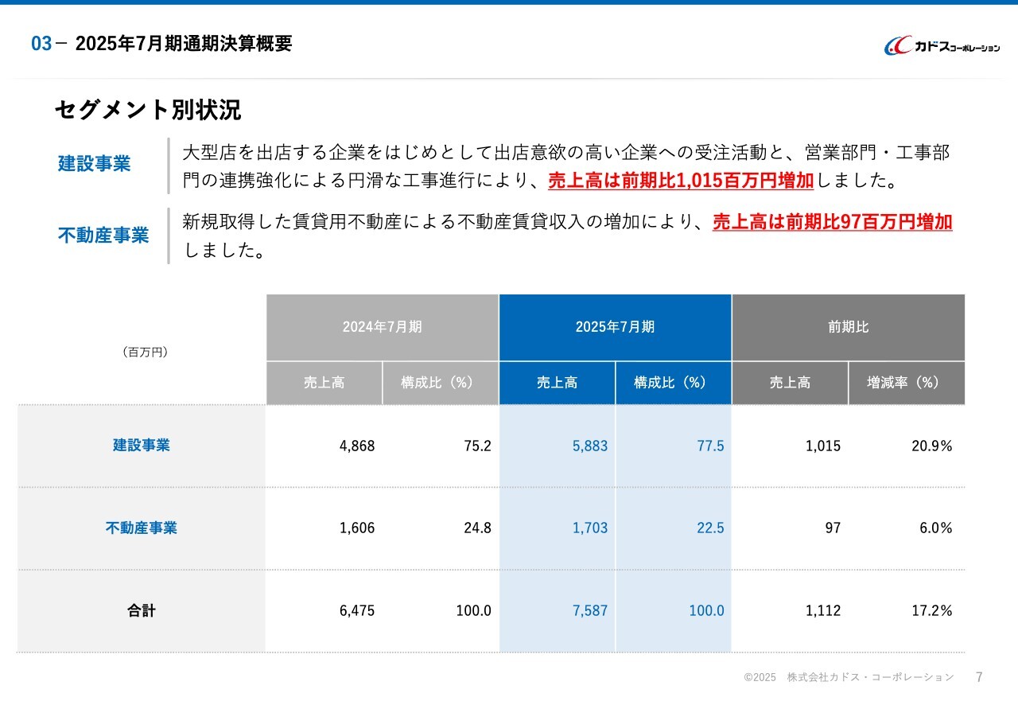Click the value '22.5'
Viewport: 1018px width, 705px height.
(711, 528)
